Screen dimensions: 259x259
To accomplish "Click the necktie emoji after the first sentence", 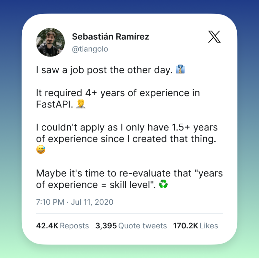I will tap(180, 69).
